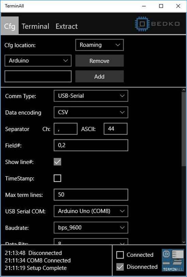The width and height of the screenshot is (187, 277).
Task: Click the TerminAll app icon at bottom
Action: coord(173,260)
